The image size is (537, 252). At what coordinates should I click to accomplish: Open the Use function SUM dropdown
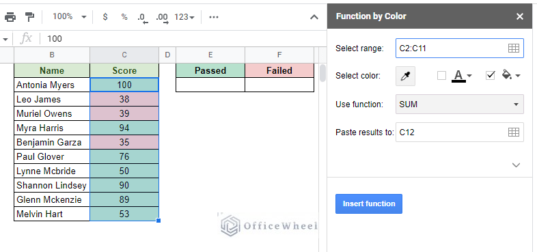click(x=460, y=104)
